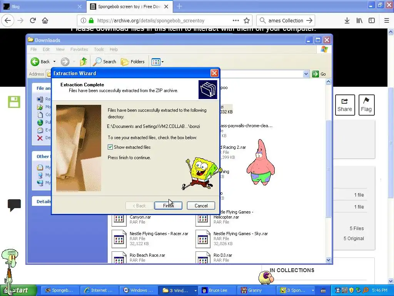Expand Back history dropdown arrow
This screenshot has height=296, width=394.
[54, 62]
